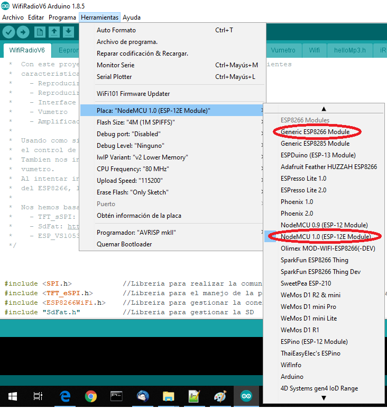Expand the Programador submenu
Viewport: 387px width, 408px height.
point(172,233)
